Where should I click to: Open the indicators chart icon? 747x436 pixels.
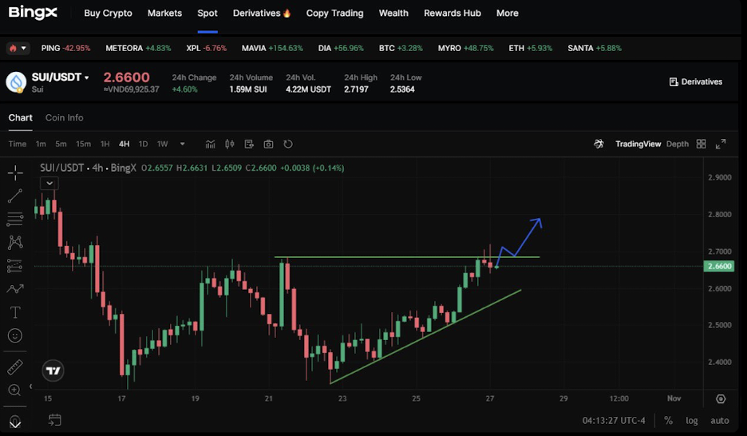click(211, 145)
